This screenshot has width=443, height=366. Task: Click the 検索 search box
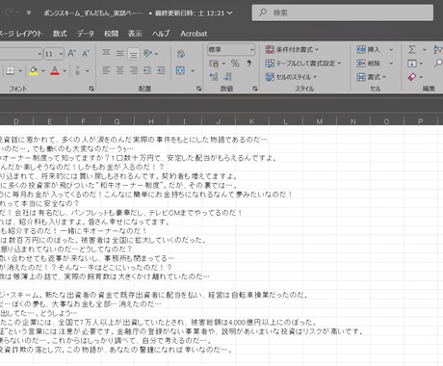point(343,13)
